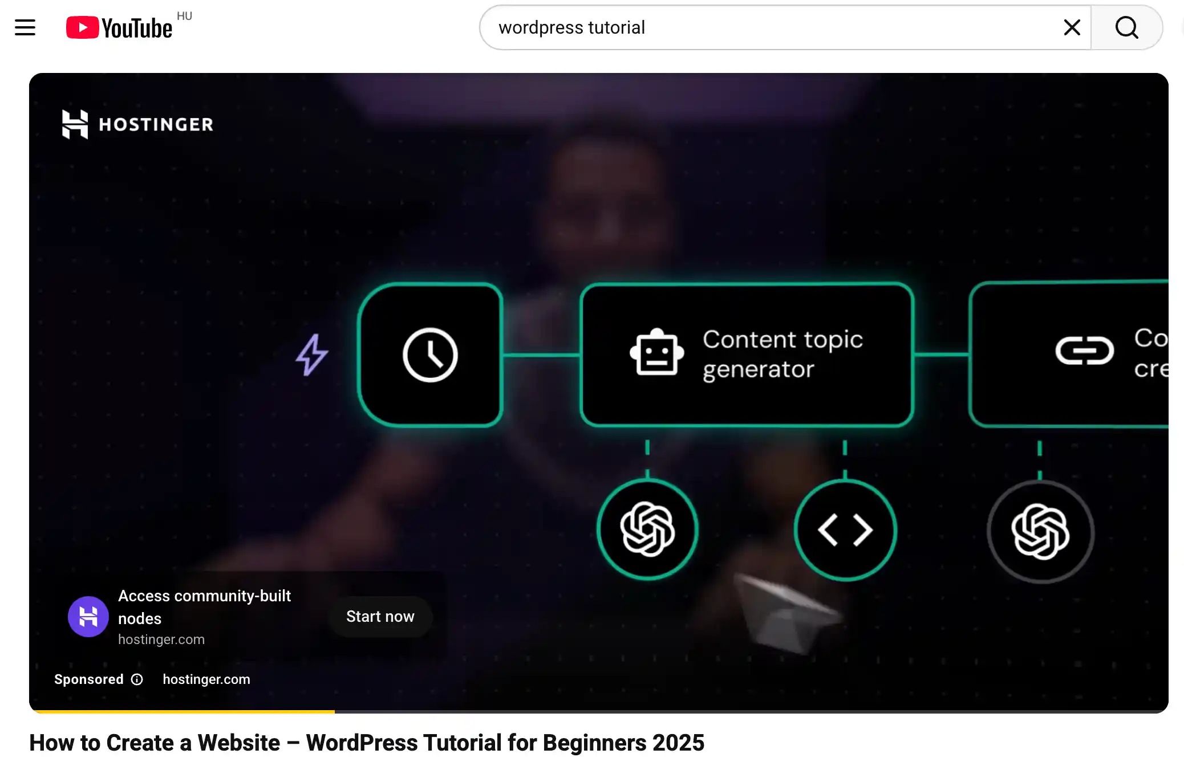Click the WordPress Tutorial for Beginners title

tap(367, 743)
